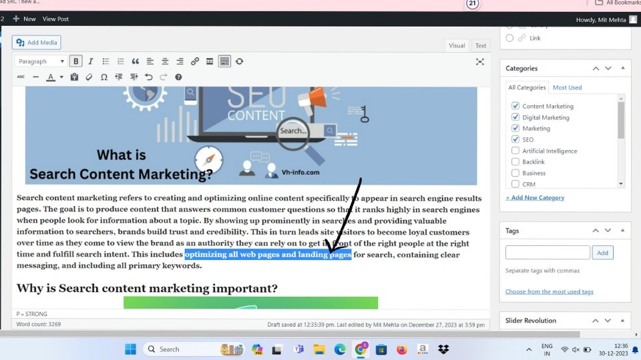Image resolution: width=641 pixels, height=360 pixels.
Task: Paste as text icon
Action: 74,77
